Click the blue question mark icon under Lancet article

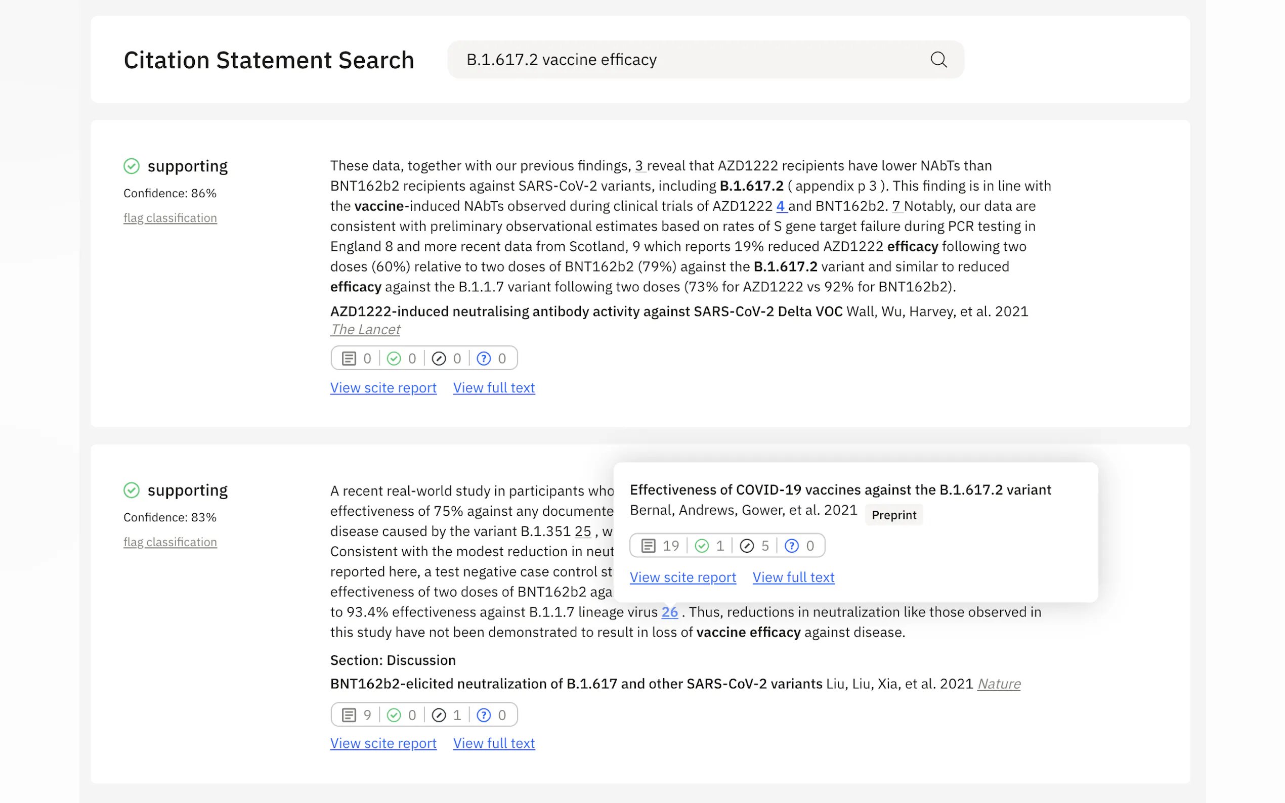(x=484, y=359)
